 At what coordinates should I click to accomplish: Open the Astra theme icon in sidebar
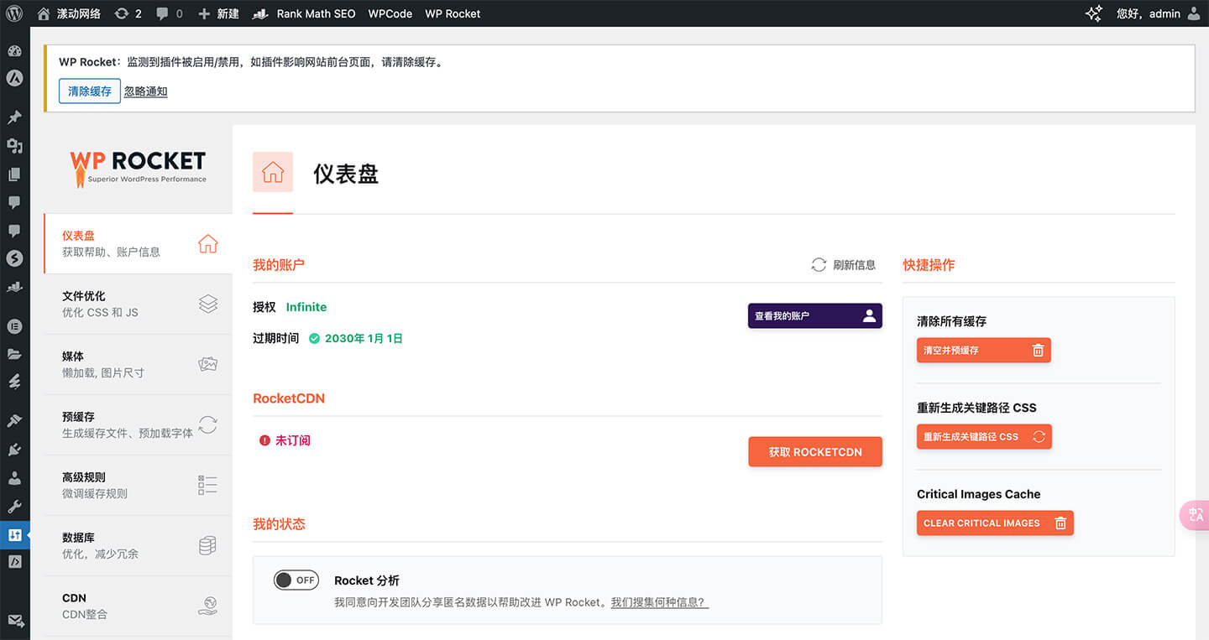[14, 78]
